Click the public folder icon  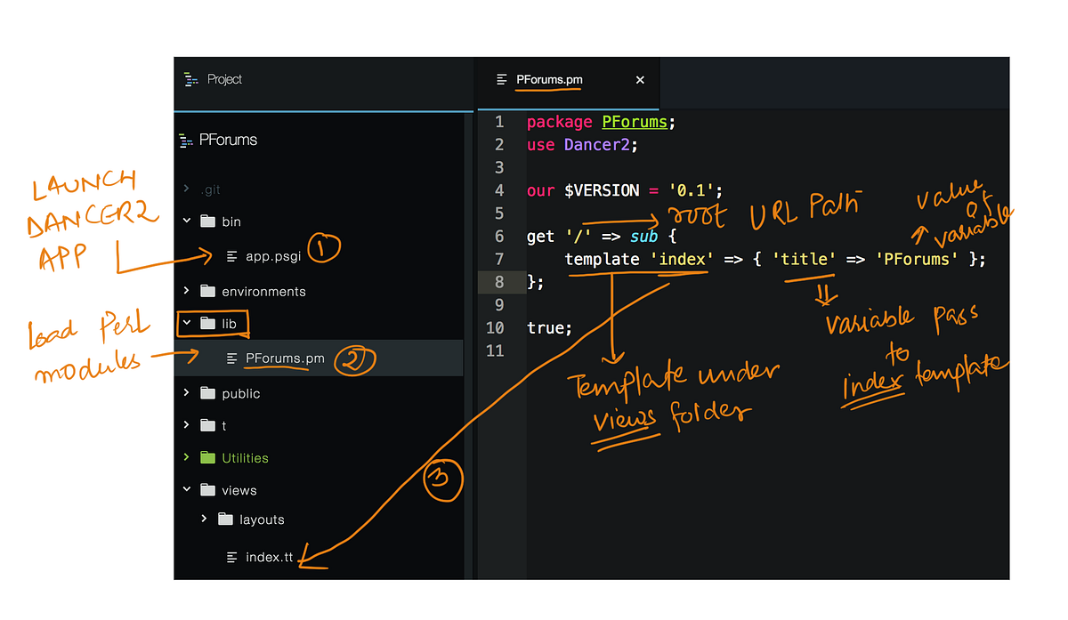point(207,392)
